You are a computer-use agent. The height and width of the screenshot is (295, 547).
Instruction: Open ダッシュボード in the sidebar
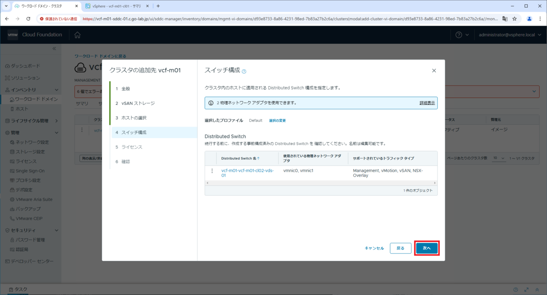coord(22,66)
